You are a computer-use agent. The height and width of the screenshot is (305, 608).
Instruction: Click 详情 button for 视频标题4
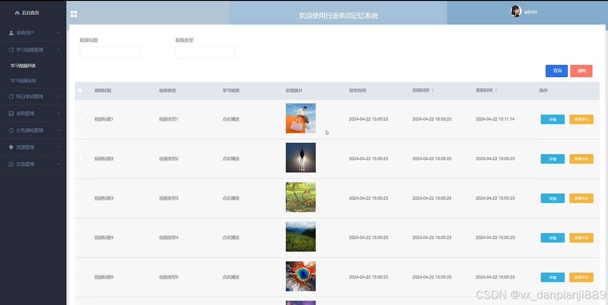click(552, 238)
